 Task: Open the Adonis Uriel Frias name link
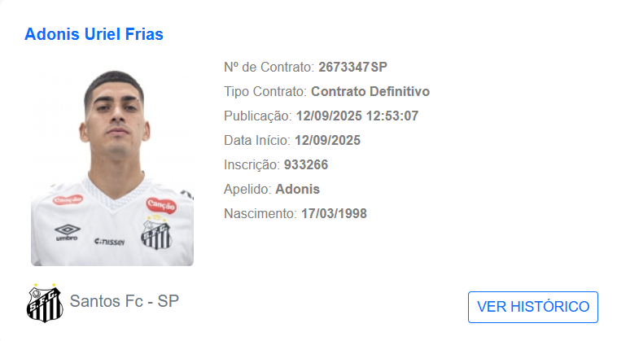click(94, 34)
